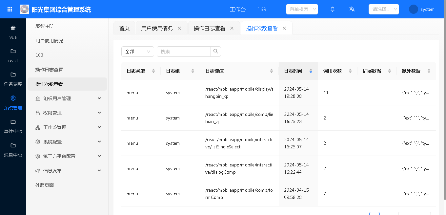
Task: Switch to the 操作日志查看 tab
Action: tap(210, 28)
